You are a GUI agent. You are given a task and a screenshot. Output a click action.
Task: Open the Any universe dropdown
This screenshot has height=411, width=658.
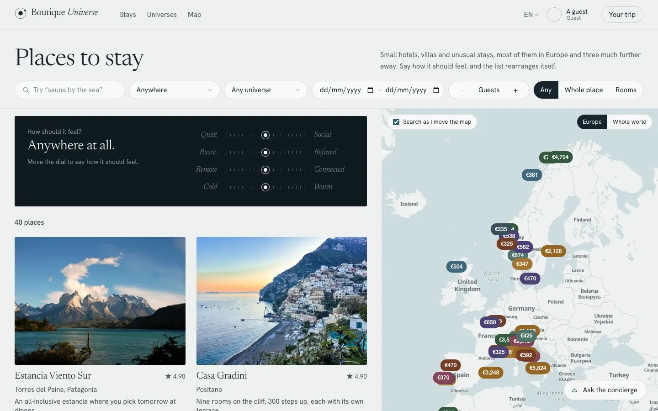coord(265,90)
